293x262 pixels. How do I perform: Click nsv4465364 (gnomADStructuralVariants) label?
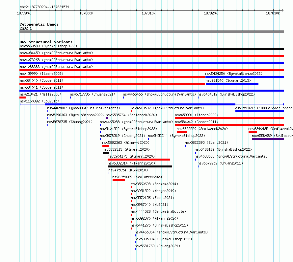[171, 232]
